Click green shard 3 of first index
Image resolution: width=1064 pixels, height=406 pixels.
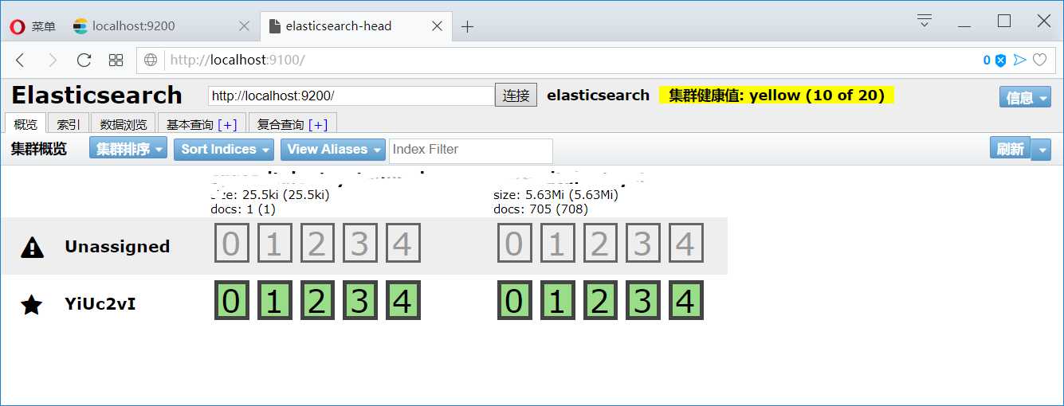click(x=360, y=301)
